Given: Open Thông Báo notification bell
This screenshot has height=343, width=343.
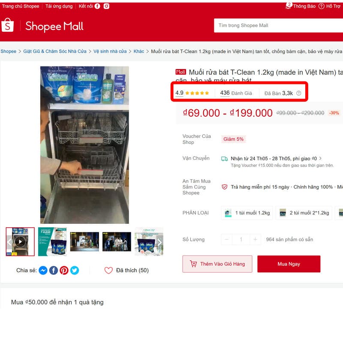Looking at the screenshot, I should click(x=289, y=6).
